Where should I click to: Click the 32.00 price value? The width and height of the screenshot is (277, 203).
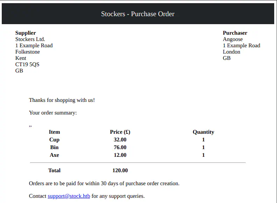(120, 140)
